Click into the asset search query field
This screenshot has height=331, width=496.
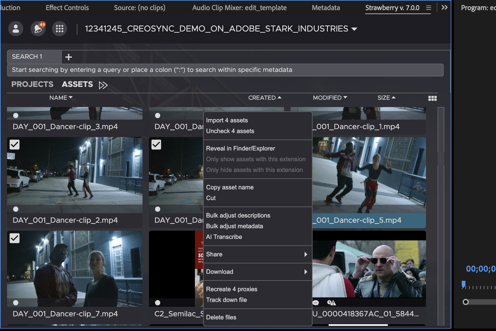pyautogui.click(x=225, y=70)
